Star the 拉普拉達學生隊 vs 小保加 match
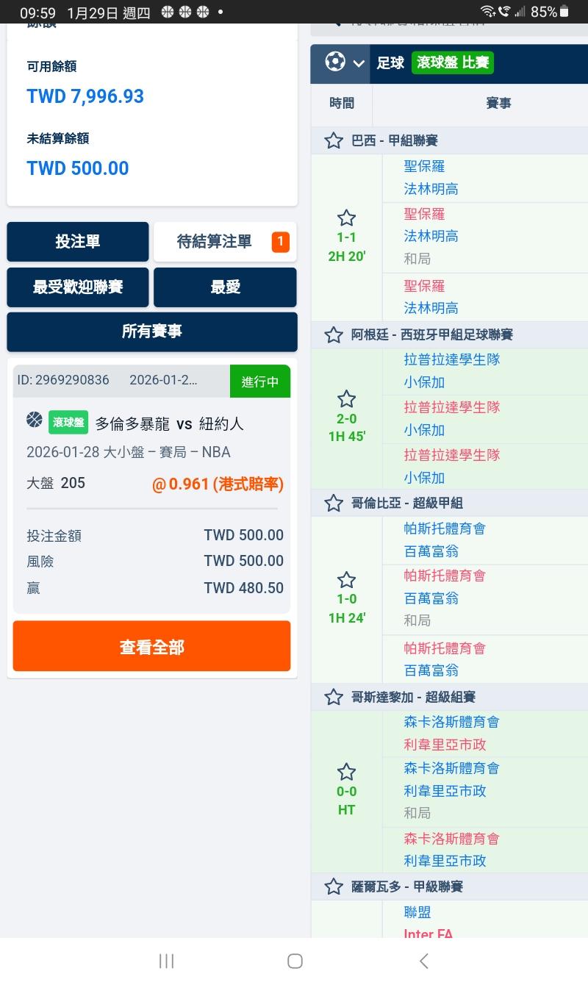This screenshot has height=985, width=588. click(346, 399)
